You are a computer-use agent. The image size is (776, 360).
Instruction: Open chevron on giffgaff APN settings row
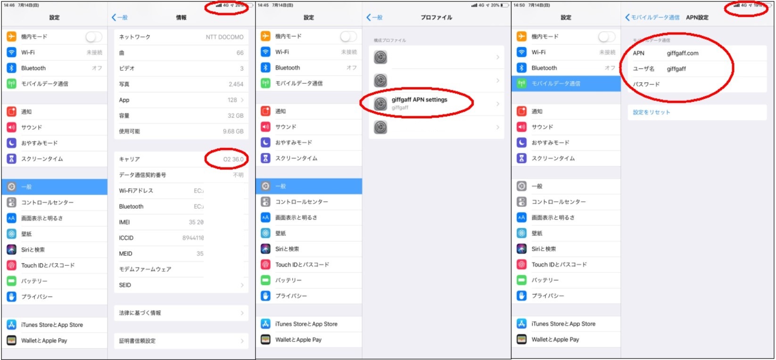click(x=498, y=104)
